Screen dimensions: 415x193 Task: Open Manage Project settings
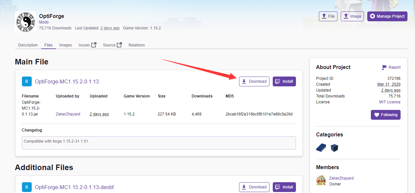[x=387, y=16]
